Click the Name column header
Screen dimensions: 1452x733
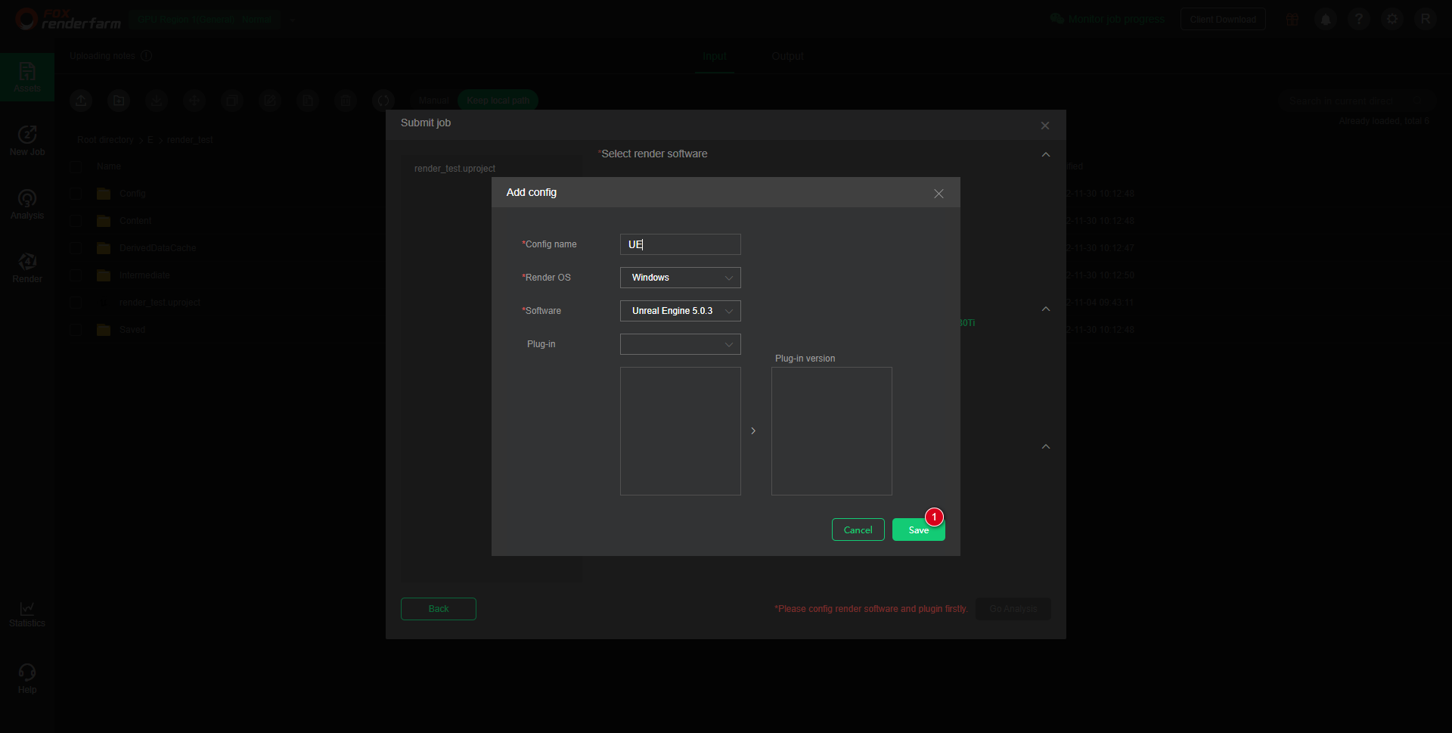(x=109, y=166)
